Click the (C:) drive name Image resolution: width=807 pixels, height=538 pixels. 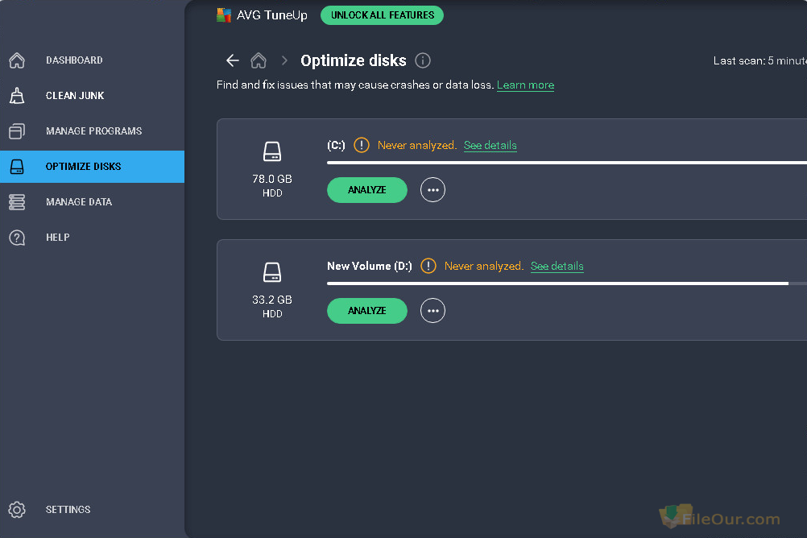point(336,146)
